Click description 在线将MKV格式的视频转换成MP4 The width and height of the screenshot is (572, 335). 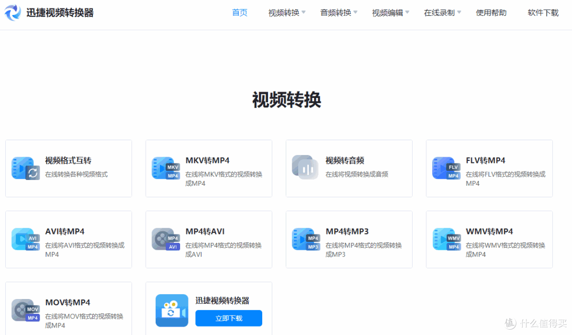click(224, 179)
